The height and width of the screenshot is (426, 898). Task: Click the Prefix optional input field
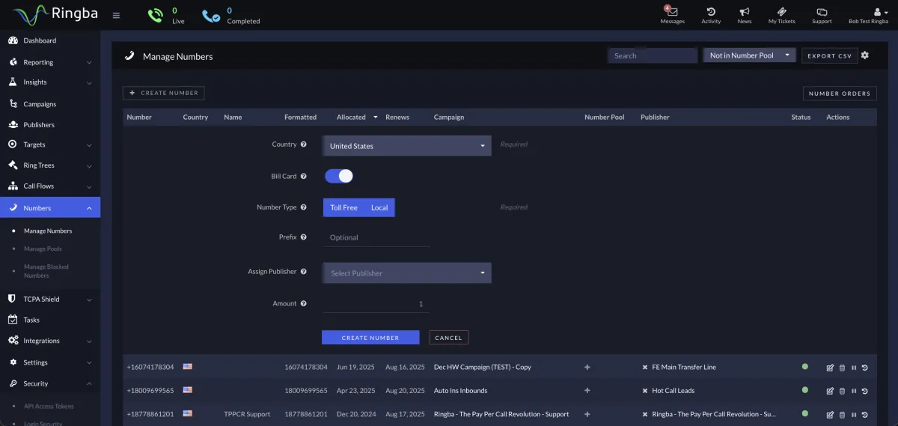pos(376,237)
